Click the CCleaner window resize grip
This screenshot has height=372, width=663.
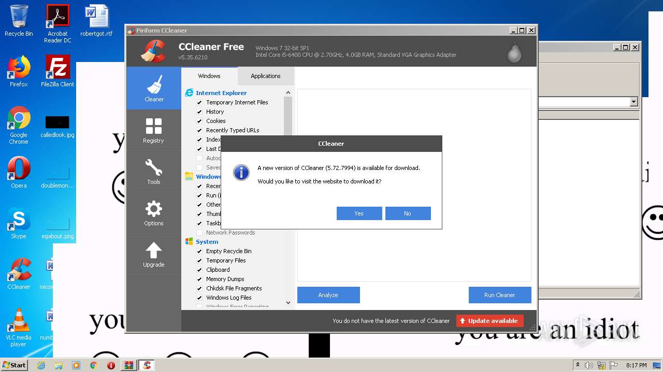(532, 328)
